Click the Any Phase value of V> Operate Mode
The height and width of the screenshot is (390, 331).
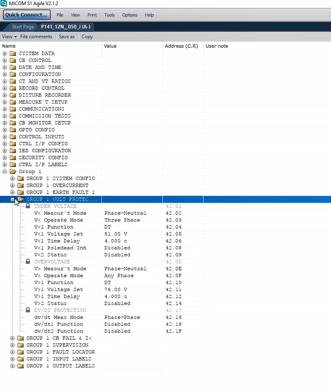coord(119,276)
